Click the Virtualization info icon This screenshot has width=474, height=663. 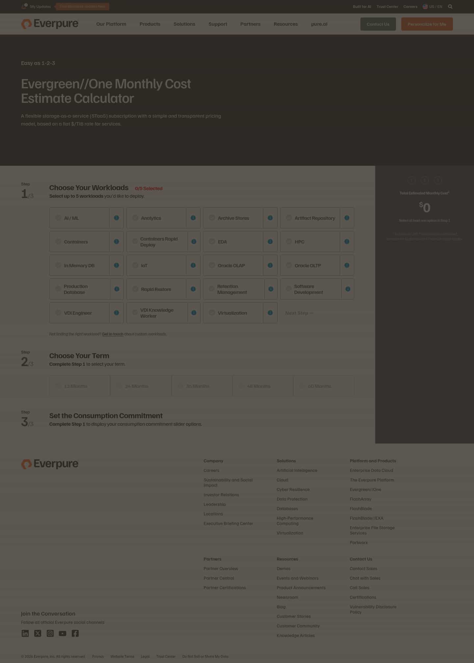pos(270,313)
